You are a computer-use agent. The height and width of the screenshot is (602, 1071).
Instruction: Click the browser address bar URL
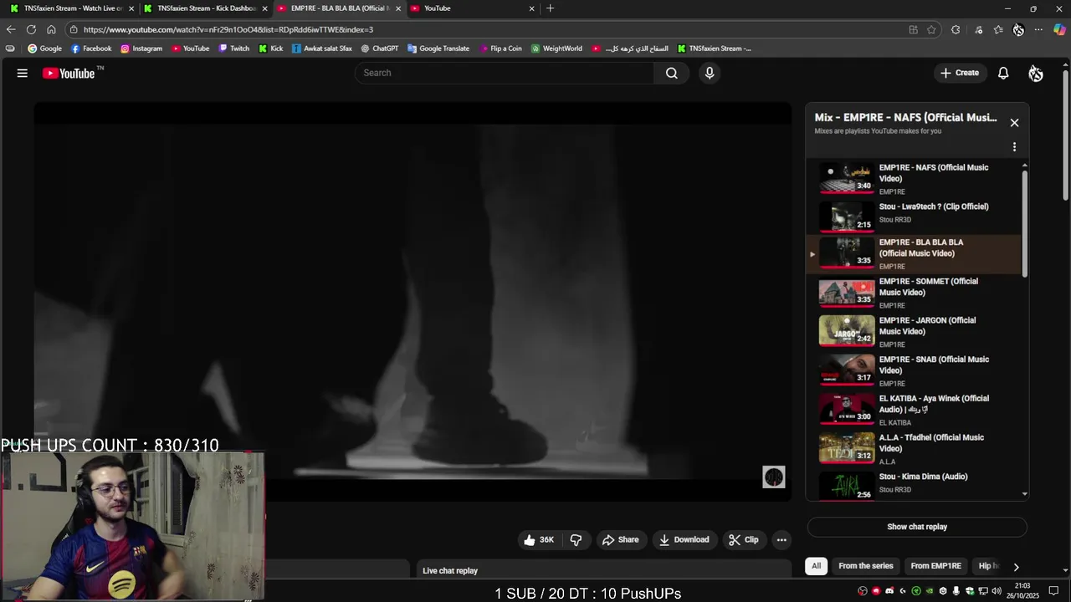coord(228,29)
